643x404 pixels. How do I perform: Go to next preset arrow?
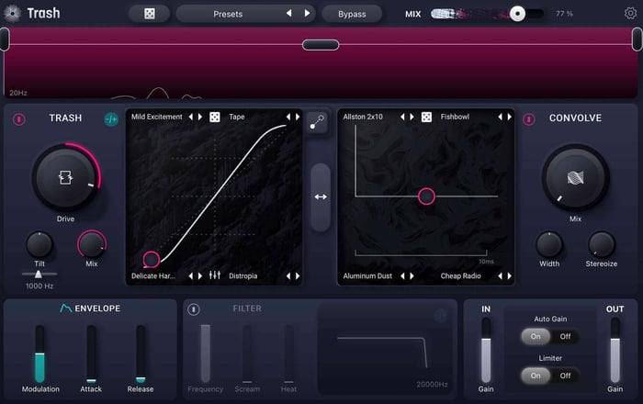307,14
